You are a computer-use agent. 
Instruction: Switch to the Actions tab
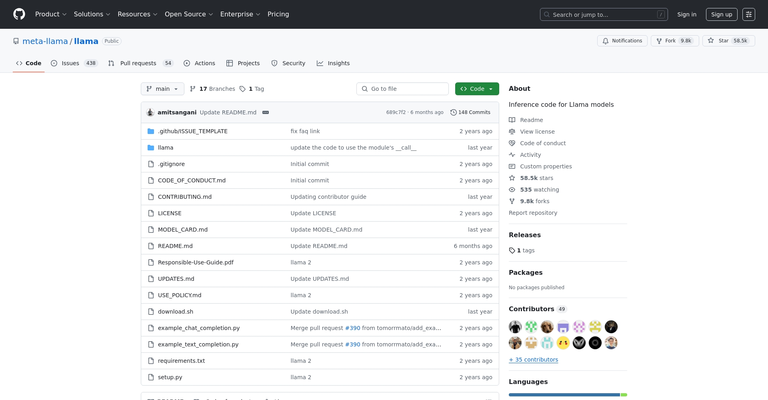[x=199, y=63]
